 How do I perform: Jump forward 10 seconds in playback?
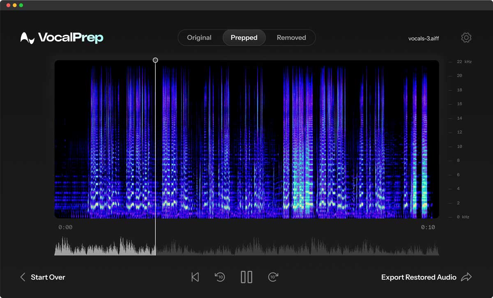click(x=273, y=277)
